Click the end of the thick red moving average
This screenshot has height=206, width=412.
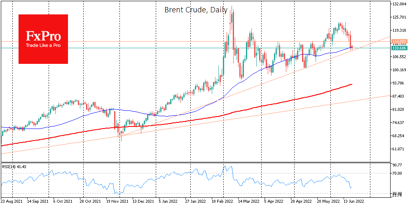click(351, 84)
